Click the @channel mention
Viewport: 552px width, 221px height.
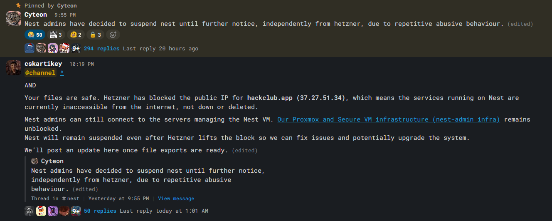pos(40,73)
